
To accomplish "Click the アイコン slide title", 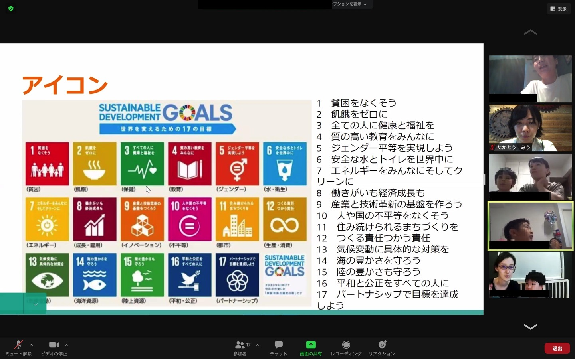I will [x=65, y=85].
